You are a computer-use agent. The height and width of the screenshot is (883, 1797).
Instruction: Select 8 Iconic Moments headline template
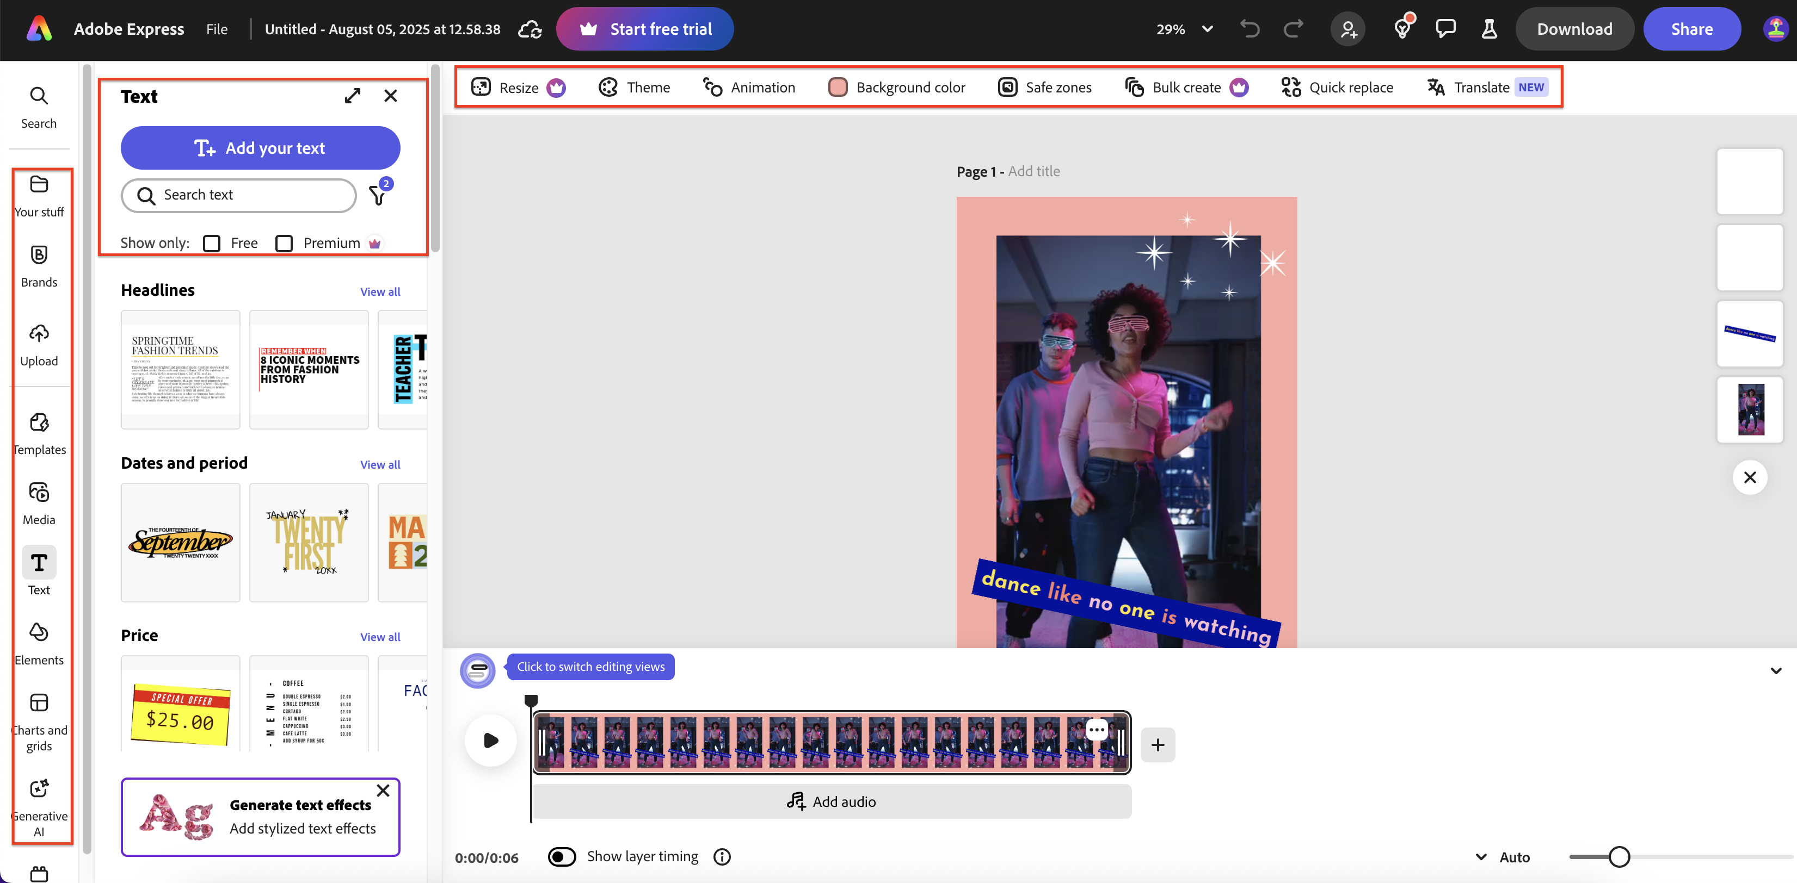click(309, 369)
